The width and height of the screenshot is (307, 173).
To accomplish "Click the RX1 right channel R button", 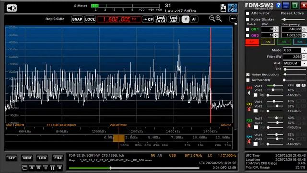I will (303, 86).
